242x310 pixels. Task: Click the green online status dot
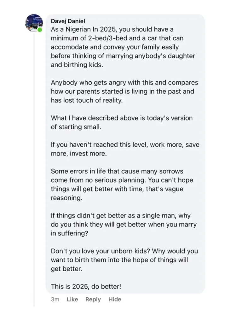(40, 30)
